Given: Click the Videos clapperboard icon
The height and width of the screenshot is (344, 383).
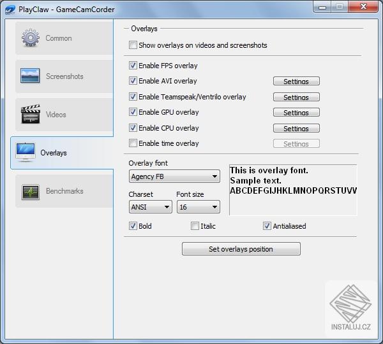Looking at the screenshot, I should pos(30,113).
